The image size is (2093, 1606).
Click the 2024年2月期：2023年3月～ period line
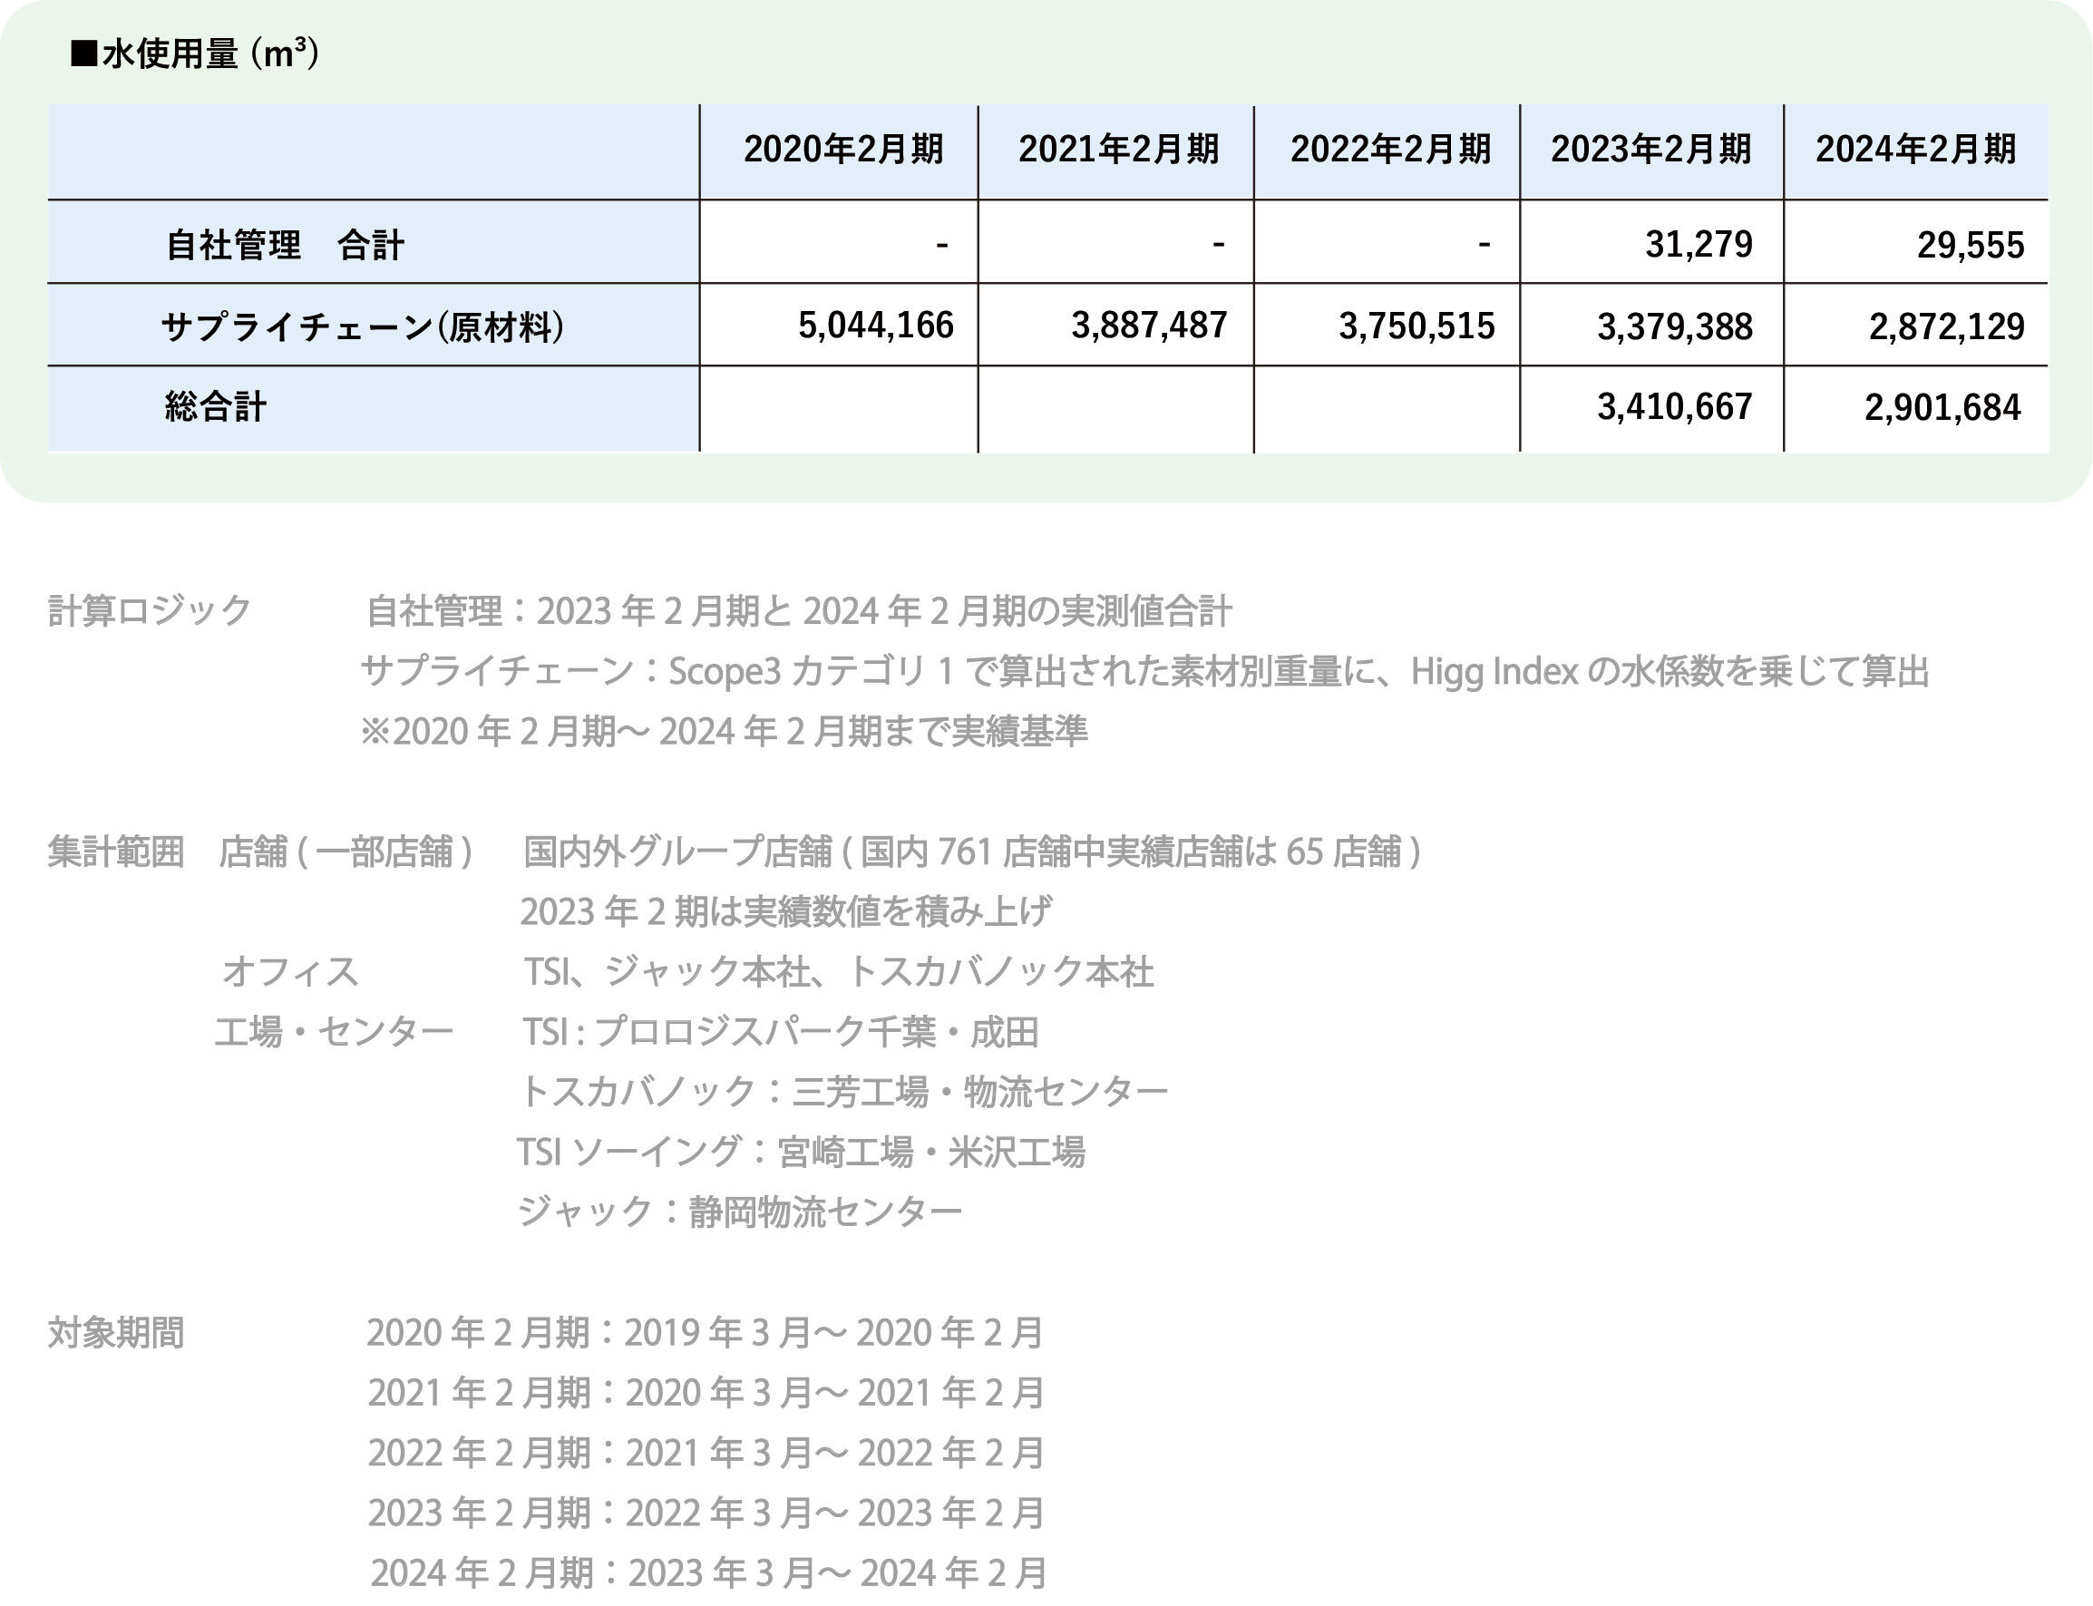click(709, 1572)
